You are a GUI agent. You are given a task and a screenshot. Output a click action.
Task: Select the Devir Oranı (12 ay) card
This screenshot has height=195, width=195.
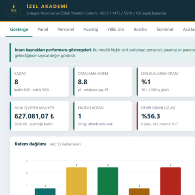point(166,116)
